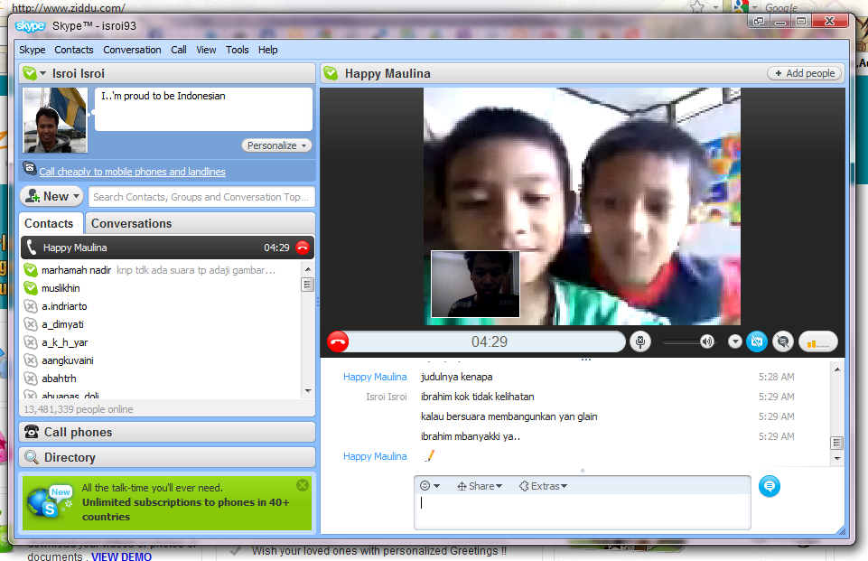Mute the microphone in call controls
Viewport: 868px width, 561px height.
coord(640,341)
